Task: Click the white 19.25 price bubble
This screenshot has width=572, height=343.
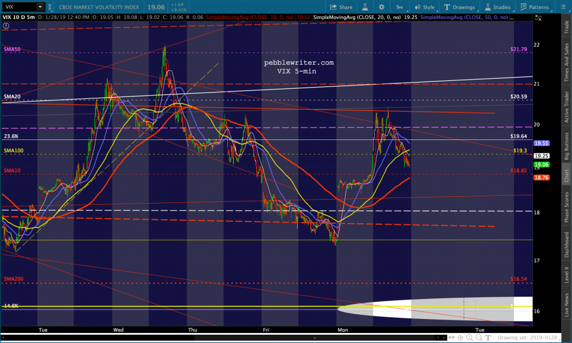Action: coord(541,156)
